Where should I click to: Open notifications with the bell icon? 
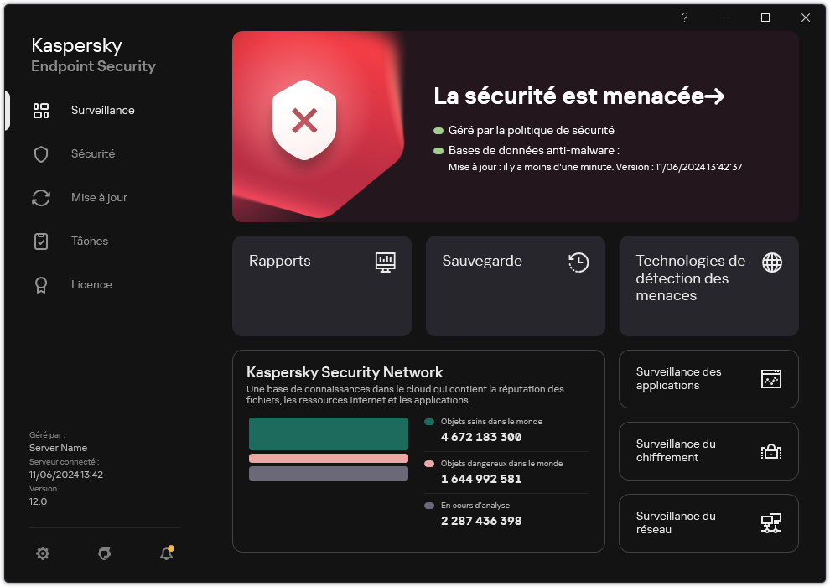click(166, 553)
